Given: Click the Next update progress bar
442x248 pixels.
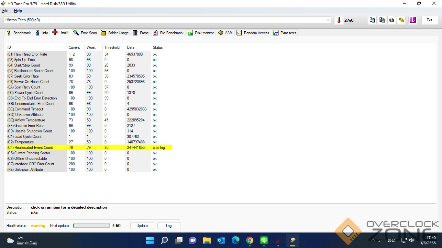Looking at the screenshot, I should point(91,226).
